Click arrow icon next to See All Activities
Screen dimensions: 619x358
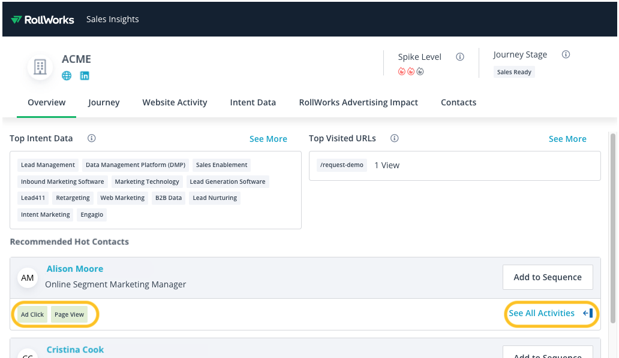tap(588, 313)
